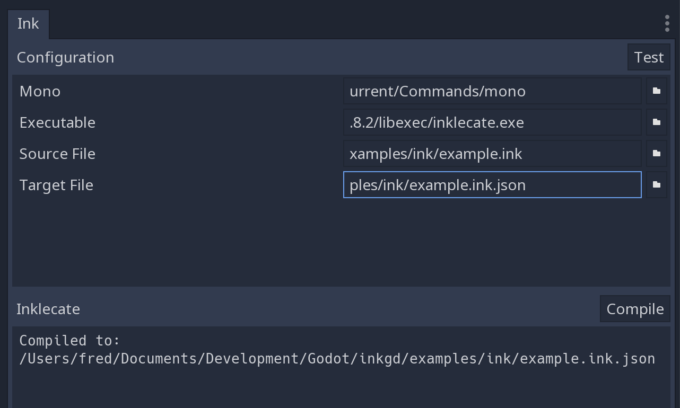The height and width of the screenshot is (408, 680).
Task: Click the Compile button
Action: tap(635, 309)
